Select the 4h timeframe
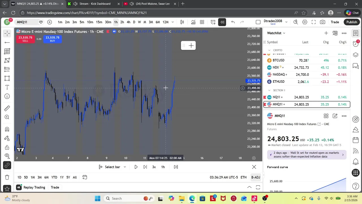362x204 pixels. (128, 22)
